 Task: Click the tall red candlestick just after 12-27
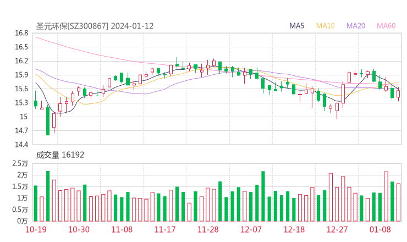(343, 94)
